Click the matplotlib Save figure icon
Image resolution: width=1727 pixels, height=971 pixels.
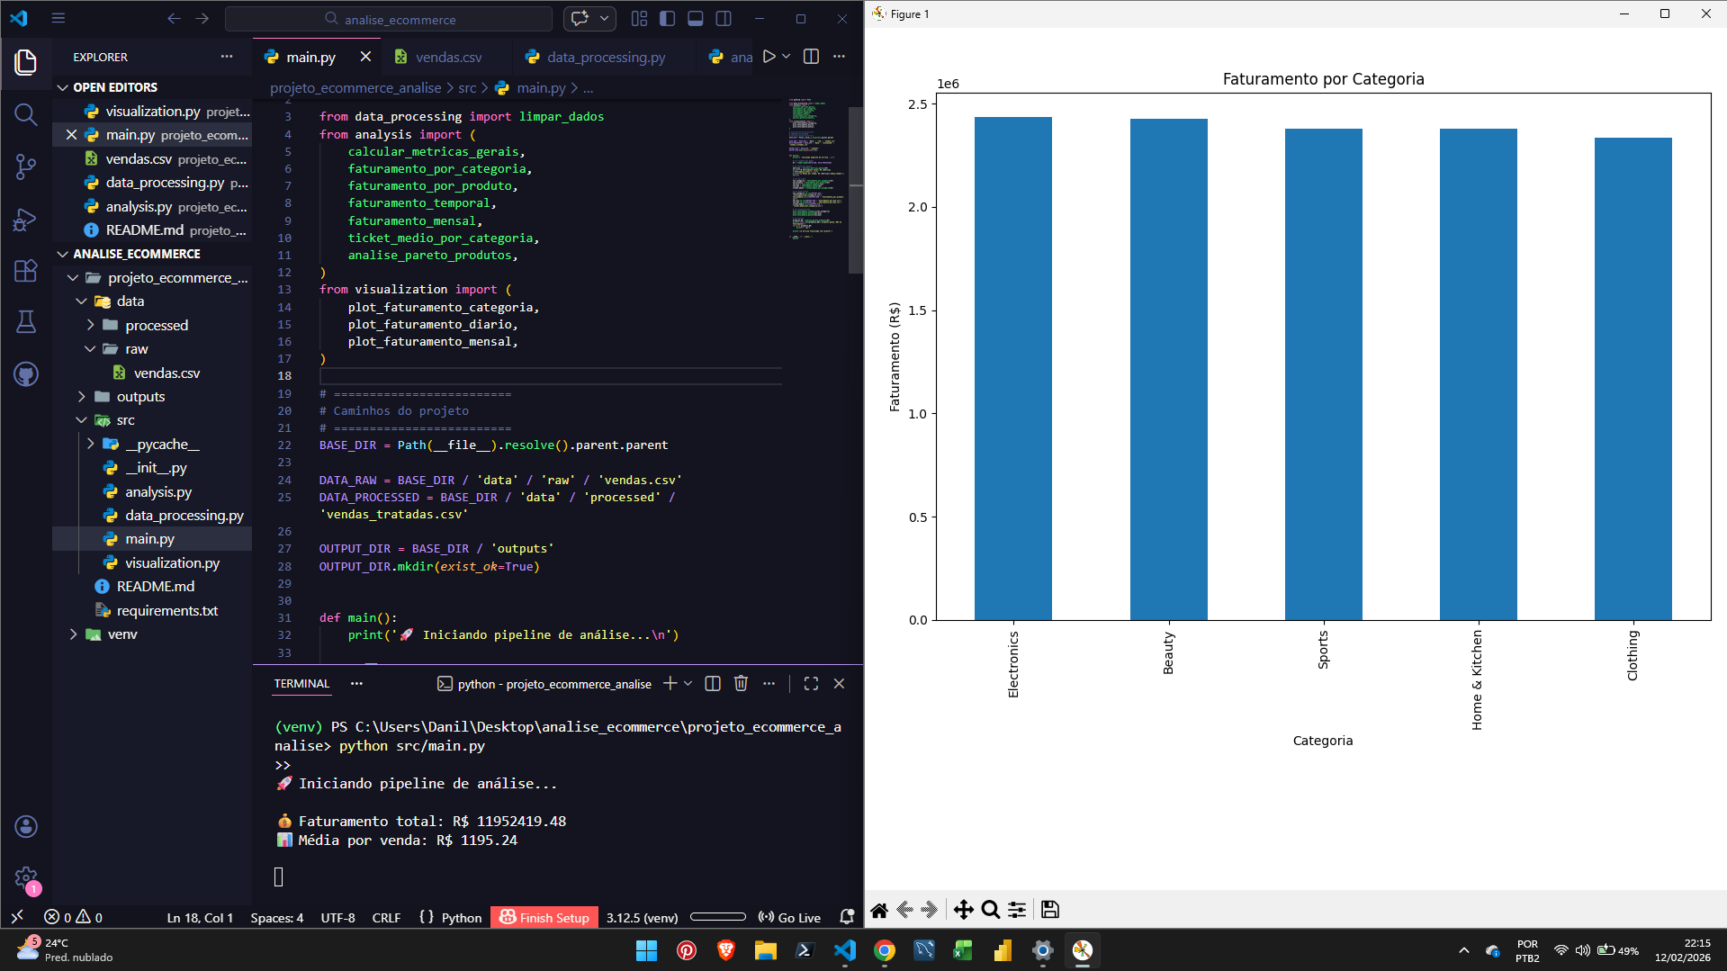(1049, 910)
